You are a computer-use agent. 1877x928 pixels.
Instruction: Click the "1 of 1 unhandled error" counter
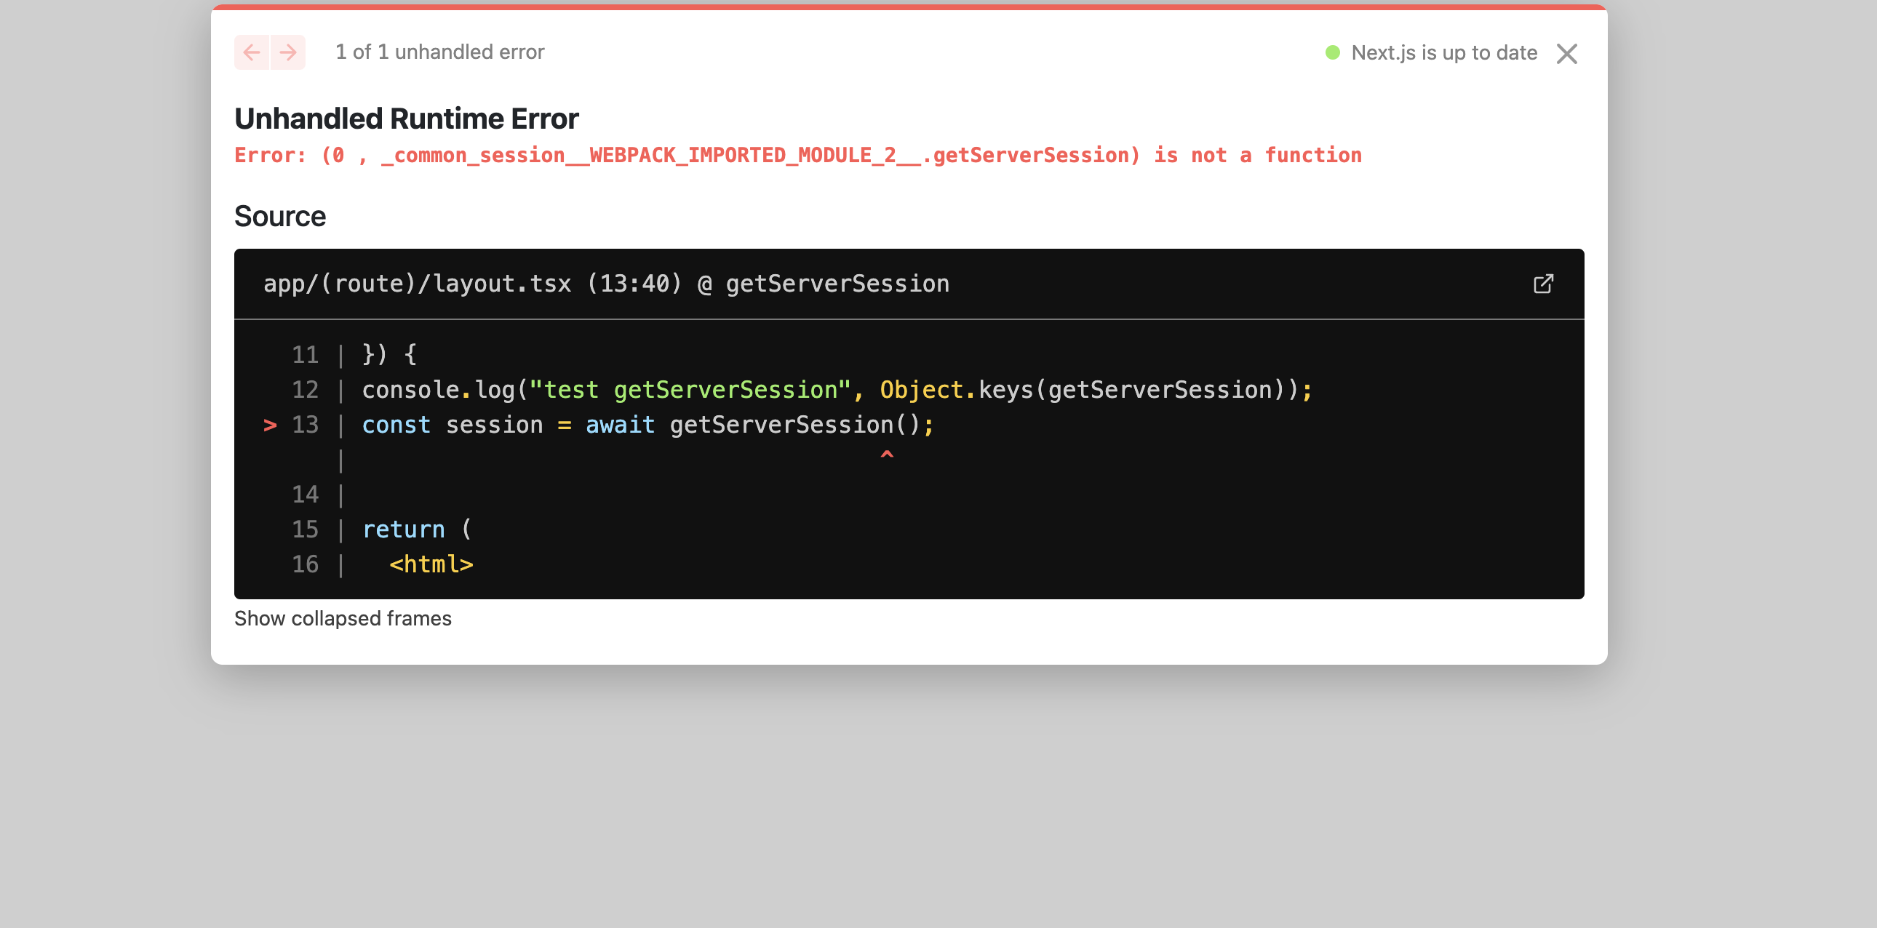[439, 52]
